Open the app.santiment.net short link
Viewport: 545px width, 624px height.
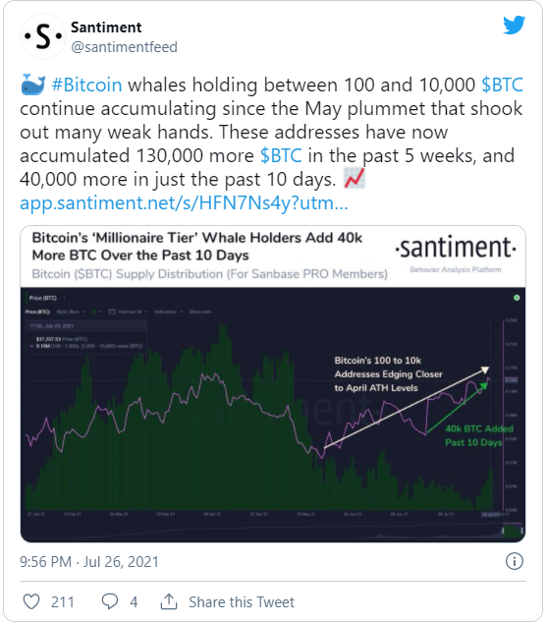(184, 203)
